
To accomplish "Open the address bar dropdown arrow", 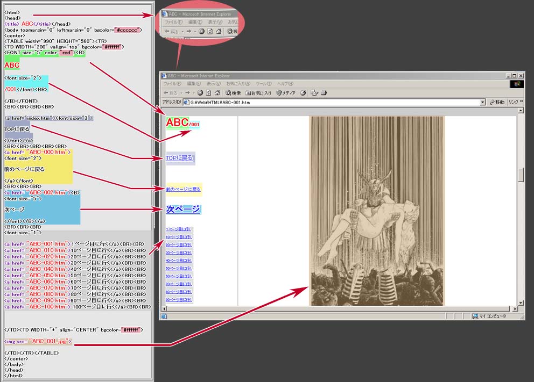I will pyautogui.click(x=482, y=102).
